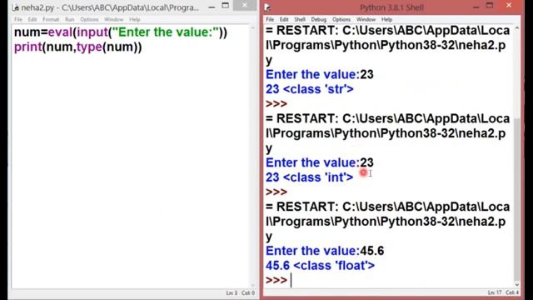This screenshot has height=300, width=533.
Task: Click editor status bar "Ln: 3"
Action: (232, 292)
